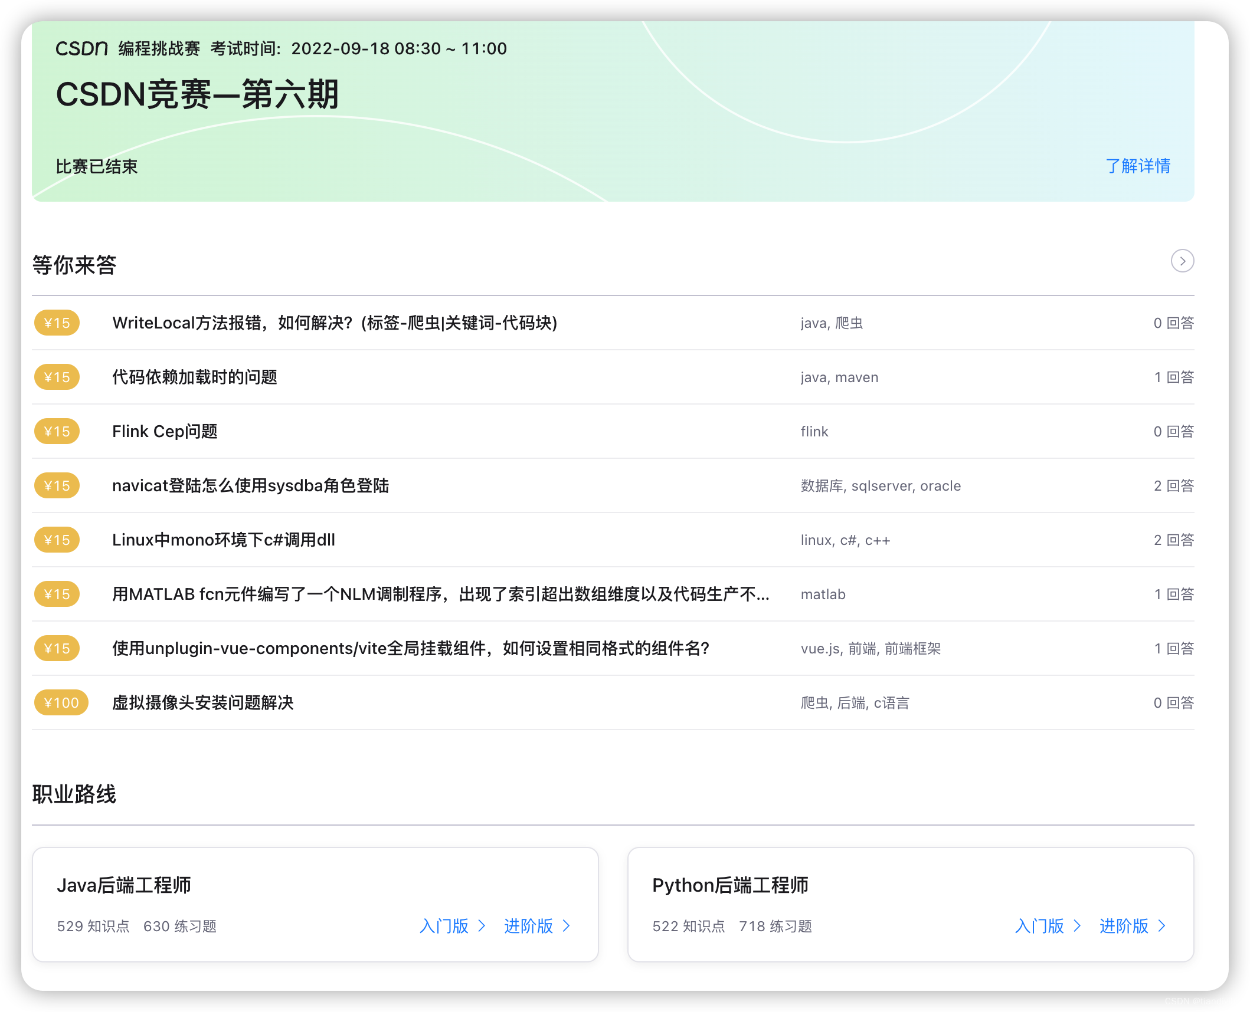Expand the 等你来答 section via right chevron
Viewport: 1250px width, 1012px height.
click(1182, 261)
